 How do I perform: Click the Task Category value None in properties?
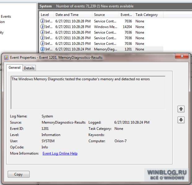(x=119, y=129)
